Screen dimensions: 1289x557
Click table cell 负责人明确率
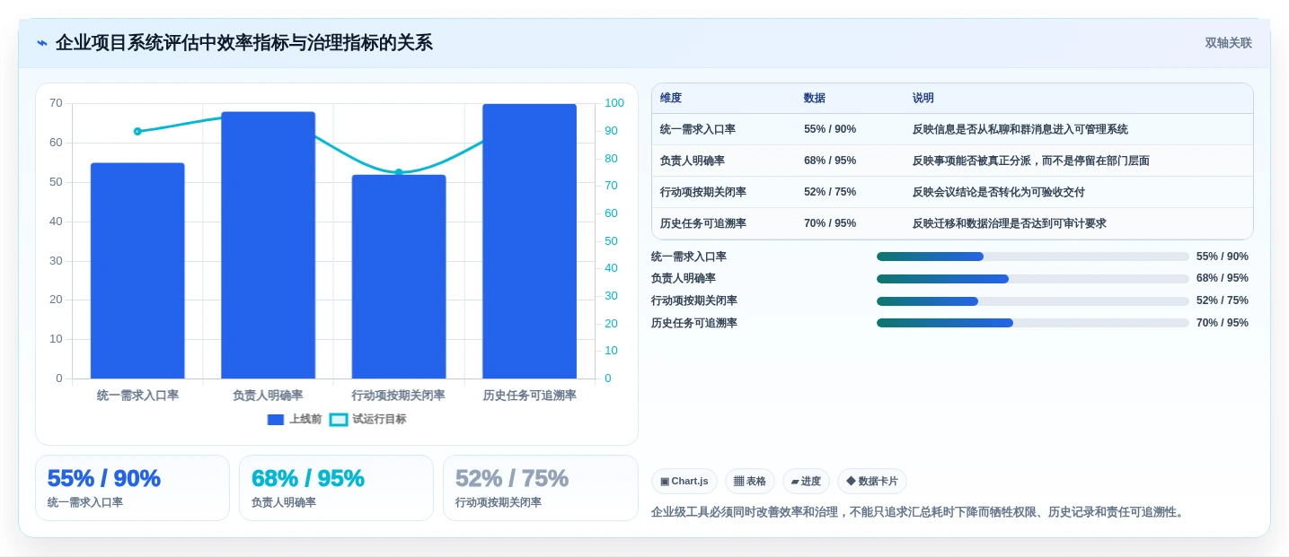[693, 161]
